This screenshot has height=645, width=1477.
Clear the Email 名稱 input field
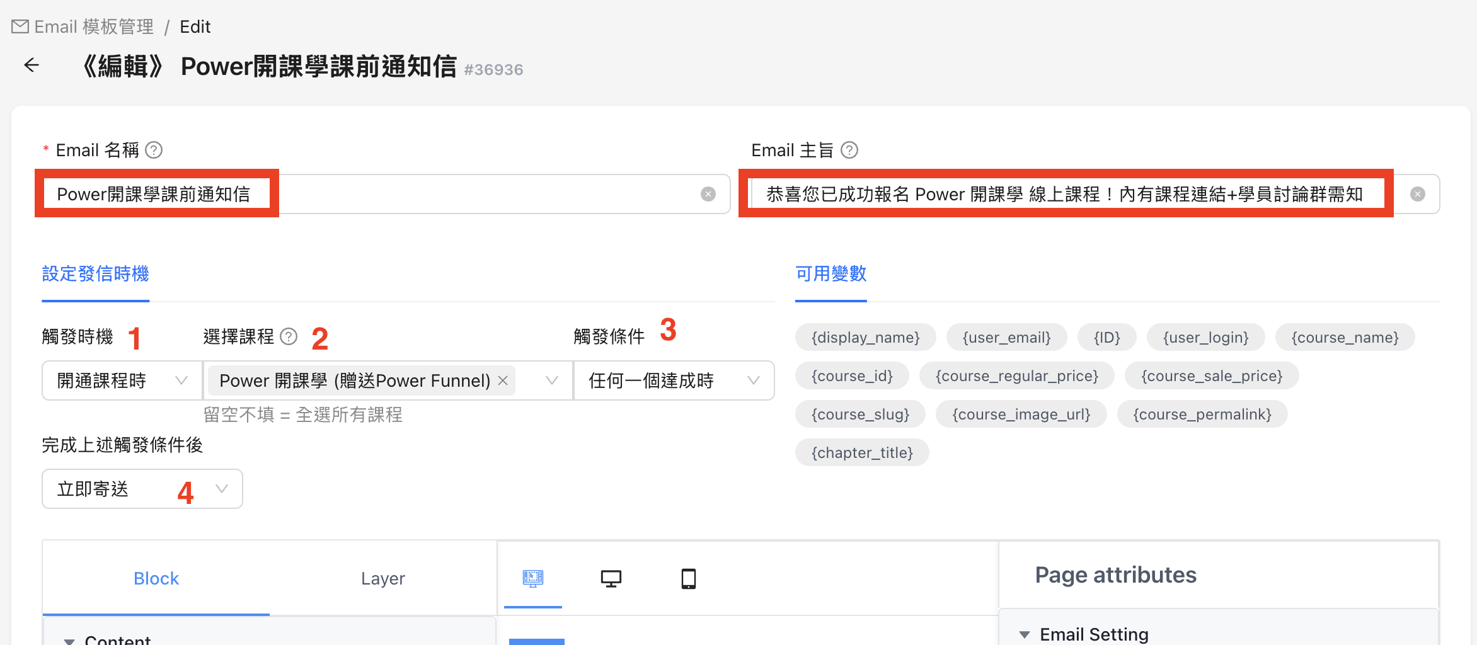point(708,194)
